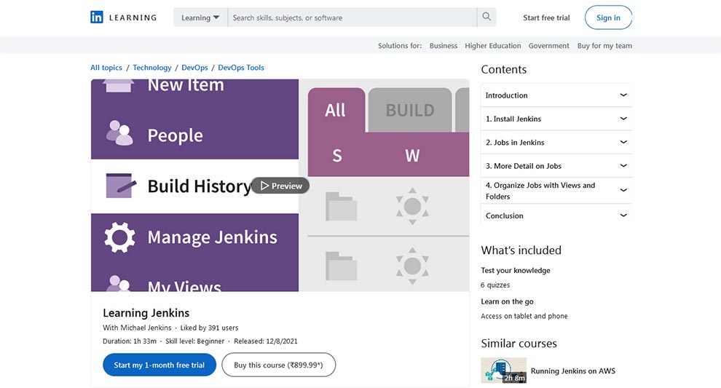Click the search magnifier icon
Viewport: 721px width, 388px height.
[486, 17]
